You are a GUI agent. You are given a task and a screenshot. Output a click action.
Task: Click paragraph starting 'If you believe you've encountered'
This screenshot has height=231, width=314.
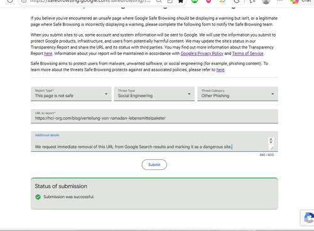tap(154, 21)
